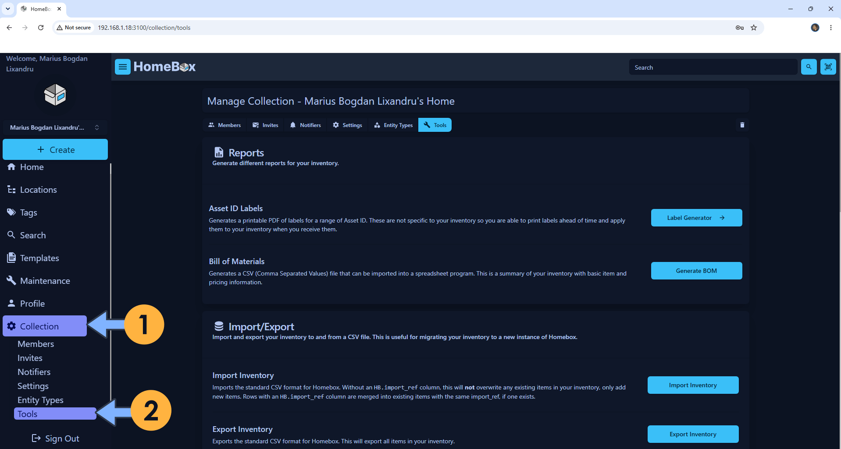Click the Tags icon in sidebar
This screenshot has width=841, height=449.
[11, 212]
